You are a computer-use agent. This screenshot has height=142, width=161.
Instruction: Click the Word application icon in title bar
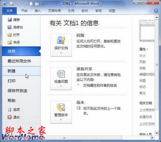(x=5, y=4)
